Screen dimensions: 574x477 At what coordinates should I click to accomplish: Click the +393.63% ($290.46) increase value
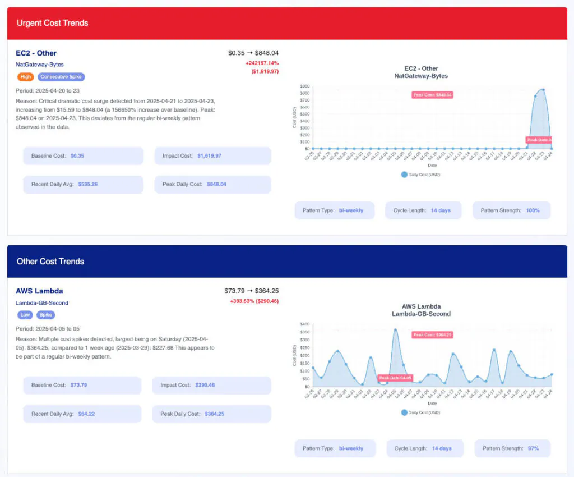point(254,301)
